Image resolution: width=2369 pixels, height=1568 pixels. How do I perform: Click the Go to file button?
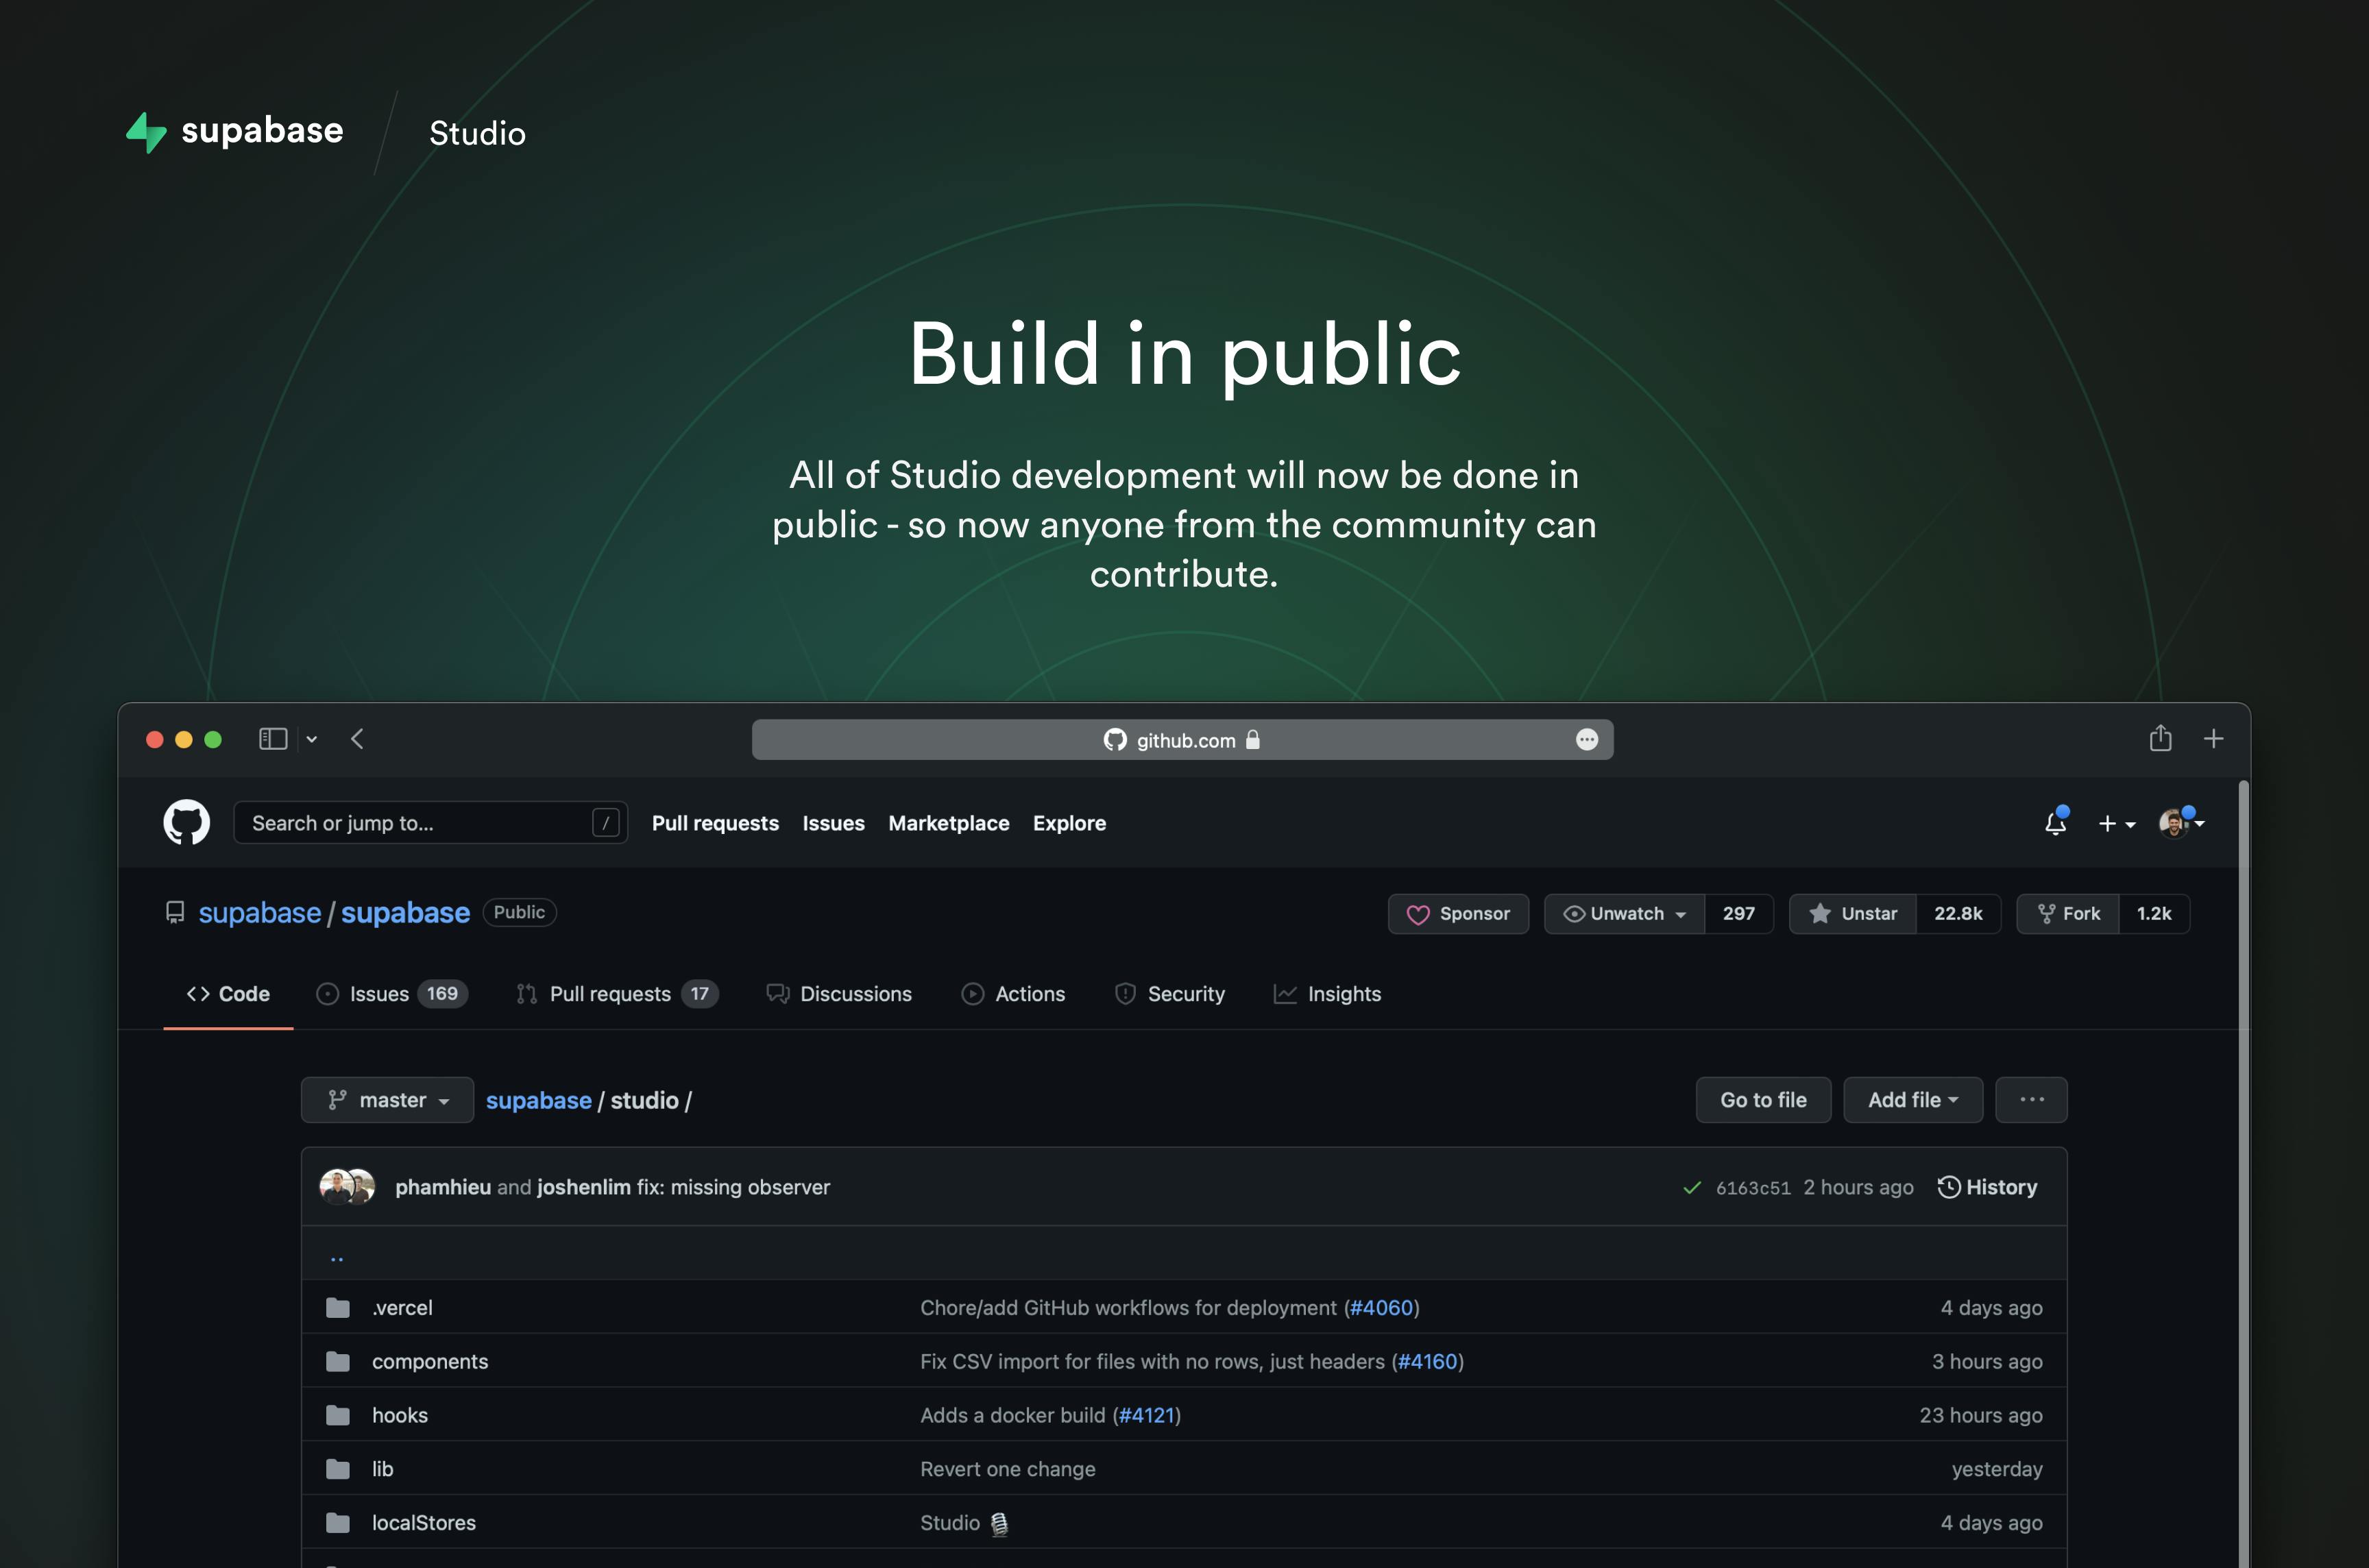[1763, 1100]
